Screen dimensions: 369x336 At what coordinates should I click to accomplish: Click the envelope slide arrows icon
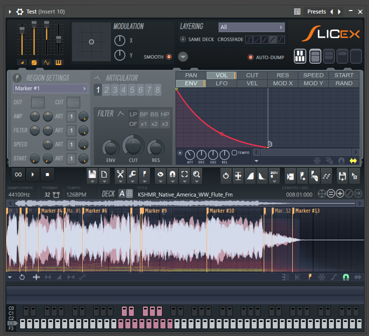(x=353, y=161)
